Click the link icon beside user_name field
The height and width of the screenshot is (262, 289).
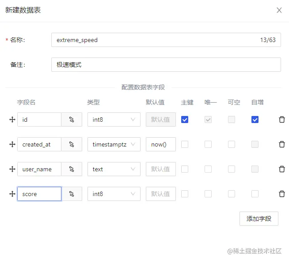tap(72, 169)
